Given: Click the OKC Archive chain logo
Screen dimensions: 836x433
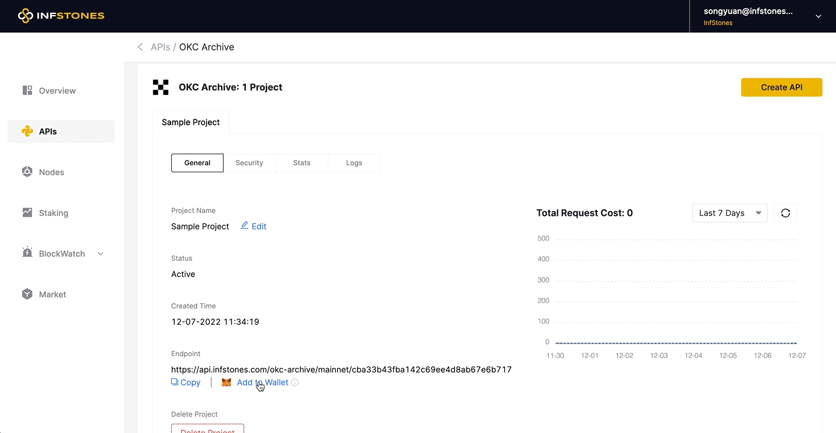Looking at the screenshot, I should pyautogui.click(x=161, y=87).
